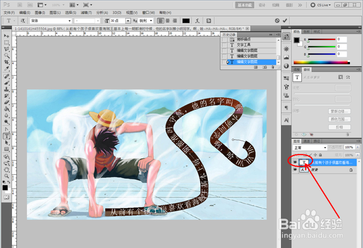Viewport: 363px width, 248px height.
Task: Hide the 背景 layer
Action: click(x=295, y=170)
